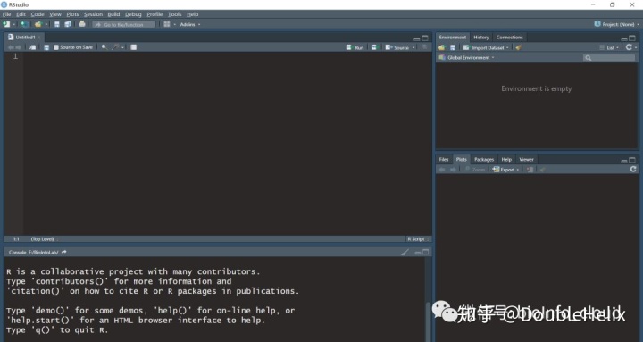Maximize the Console pane
This screenshot has height=342, width=643.
pos(426,252)
